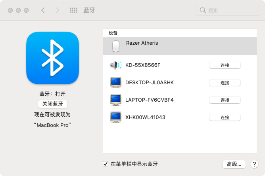Connect to KD-55X8566F with 连接 button
Screen dimensions: 265x176
click(225, 65)
